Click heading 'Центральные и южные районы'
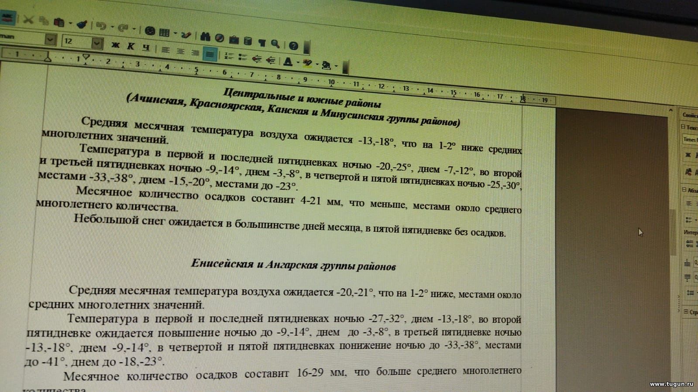The image size is (698, 392). pyautogui.click(x=302, y=97)
